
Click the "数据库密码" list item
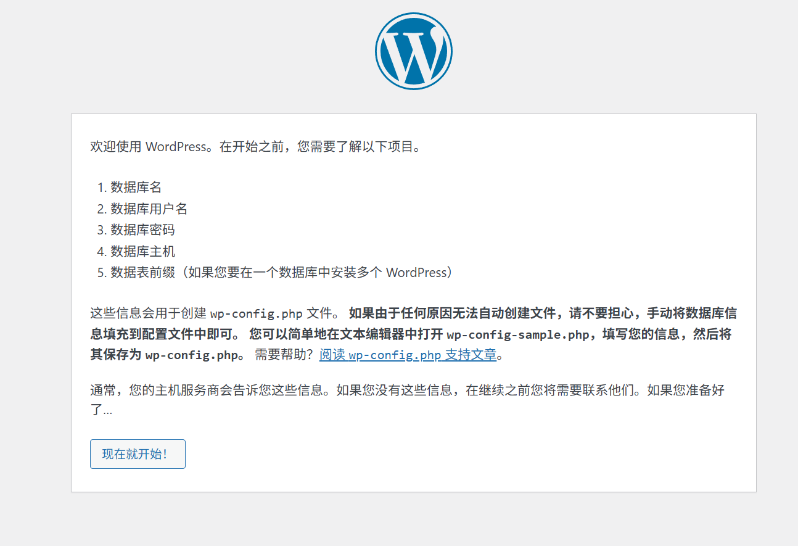click(x=142, y=230)
